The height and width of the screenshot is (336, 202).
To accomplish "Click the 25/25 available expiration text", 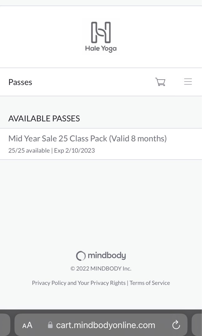I will (x=51, y=150).
